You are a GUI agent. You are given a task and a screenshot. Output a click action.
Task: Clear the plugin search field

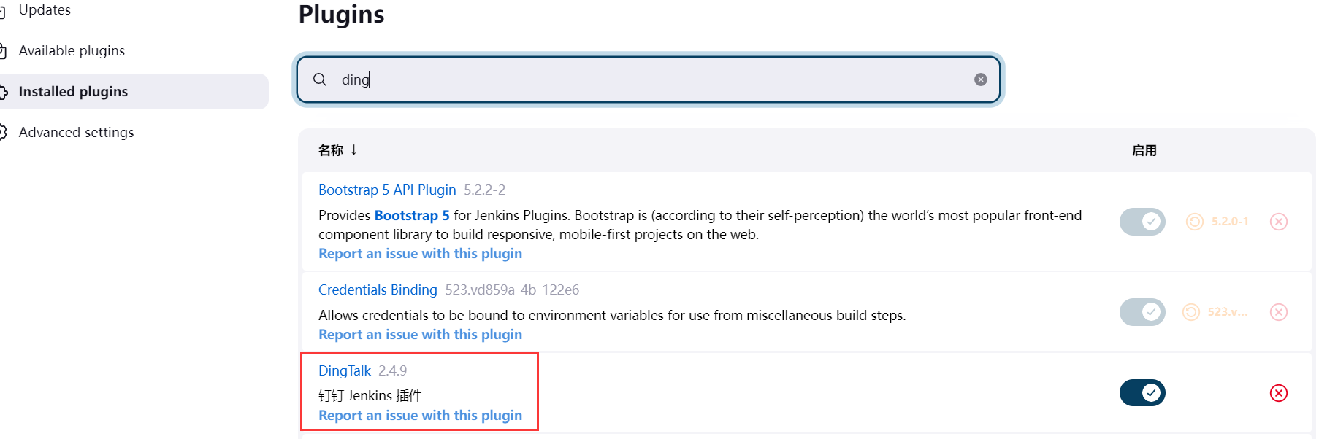tap(980, 79)
